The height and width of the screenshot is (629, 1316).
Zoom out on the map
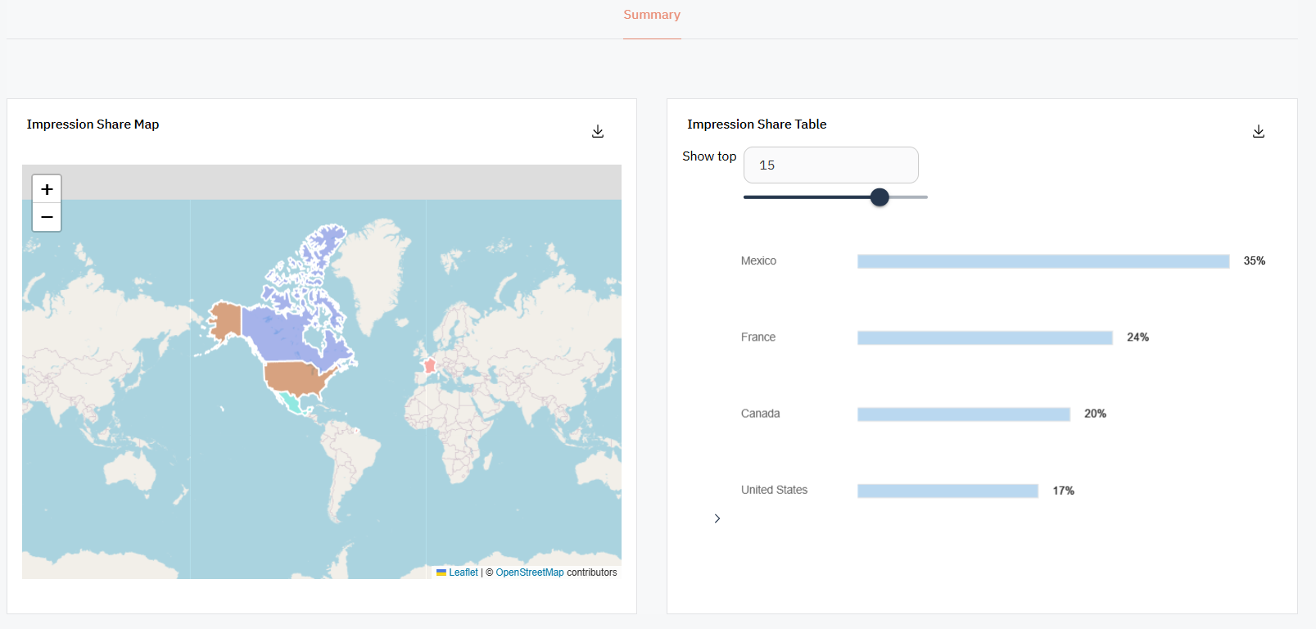coord(47,218)
